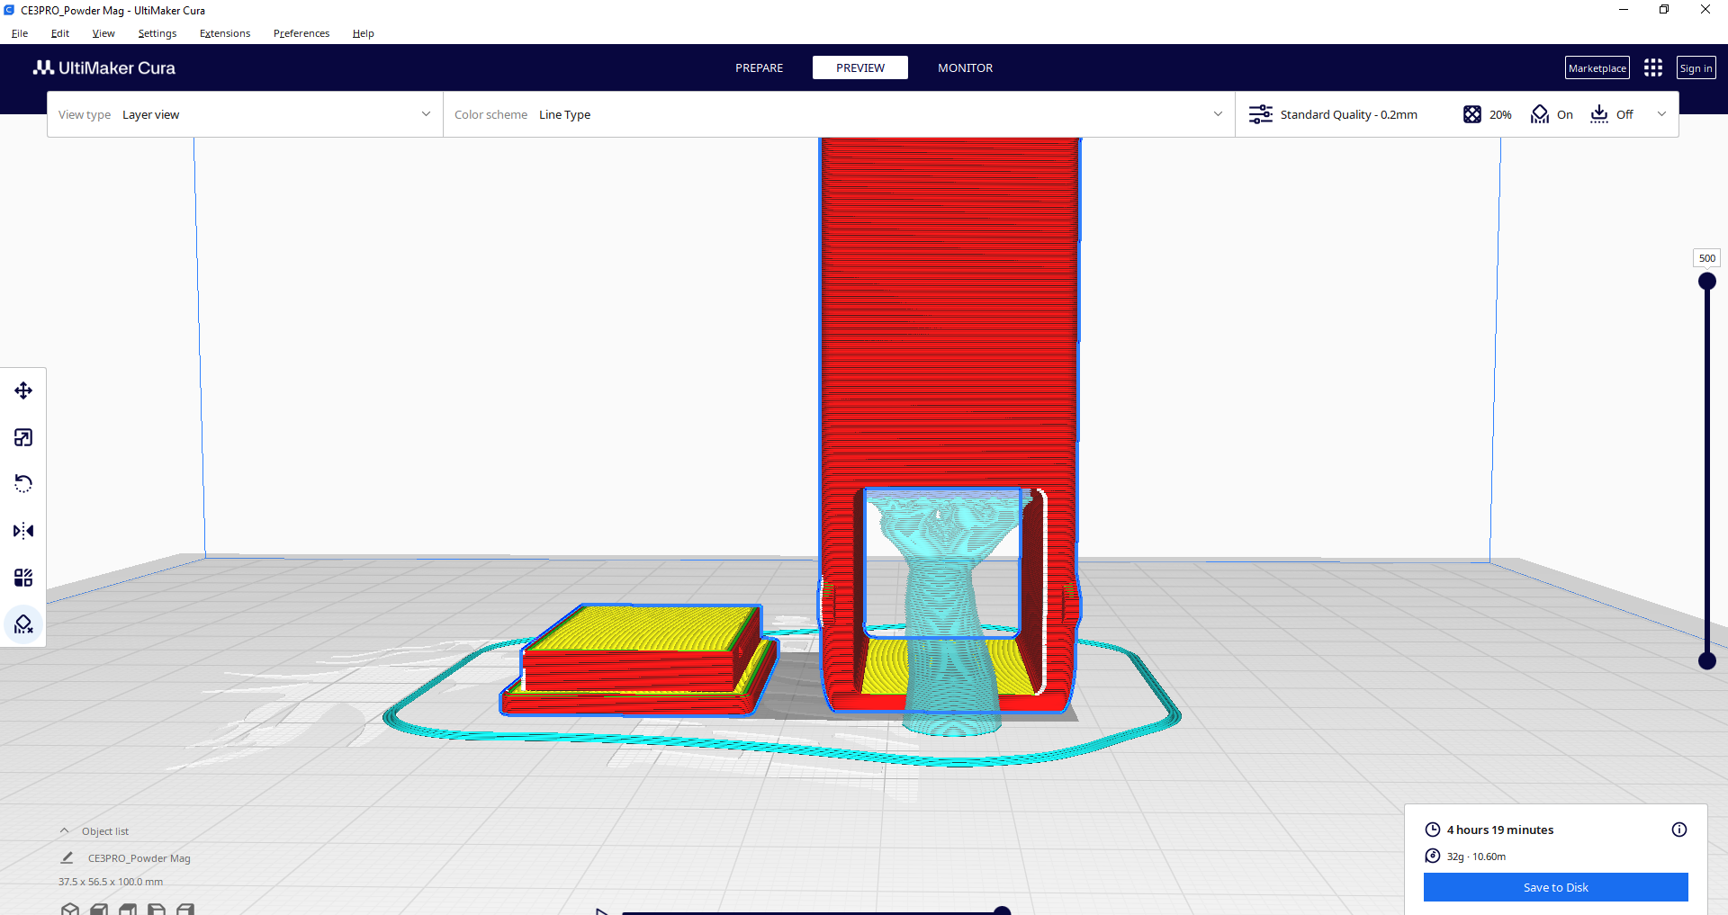Open the View type dropdown
1728x915 pixels.
[245, 114]
